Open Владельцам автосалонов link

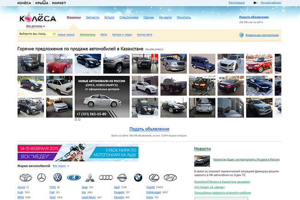(x=262, y=35)
